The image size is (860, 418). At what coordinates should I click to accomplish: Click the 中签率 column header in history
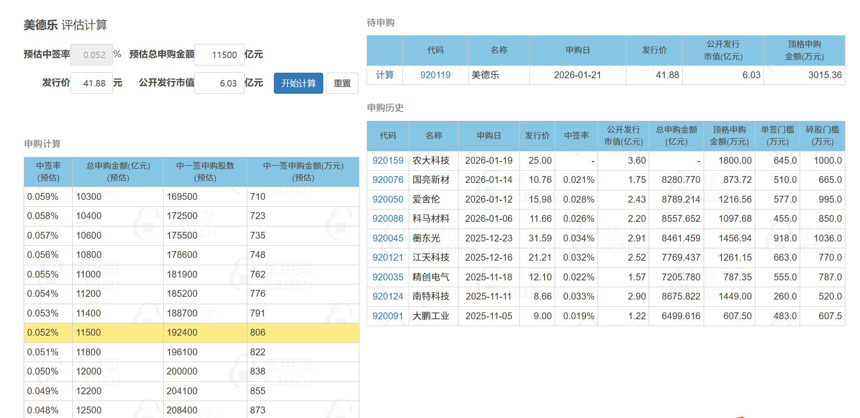tap(576, 136)
